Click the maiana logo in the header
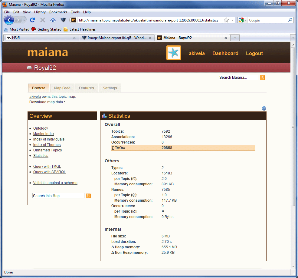 47,52
